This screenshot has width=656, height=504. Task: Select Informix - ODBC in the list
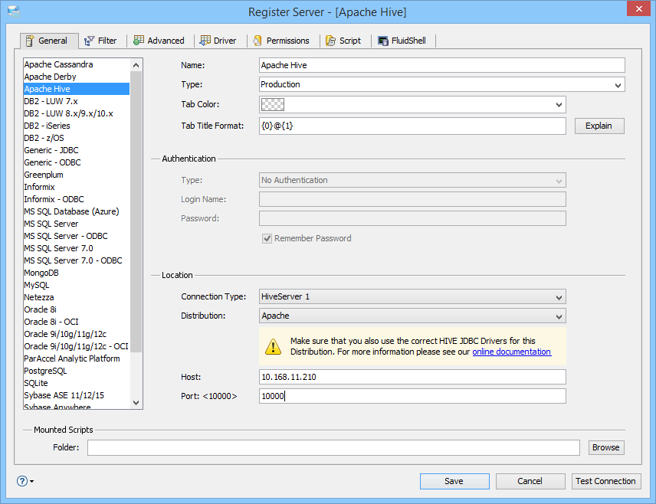(77, 199)
